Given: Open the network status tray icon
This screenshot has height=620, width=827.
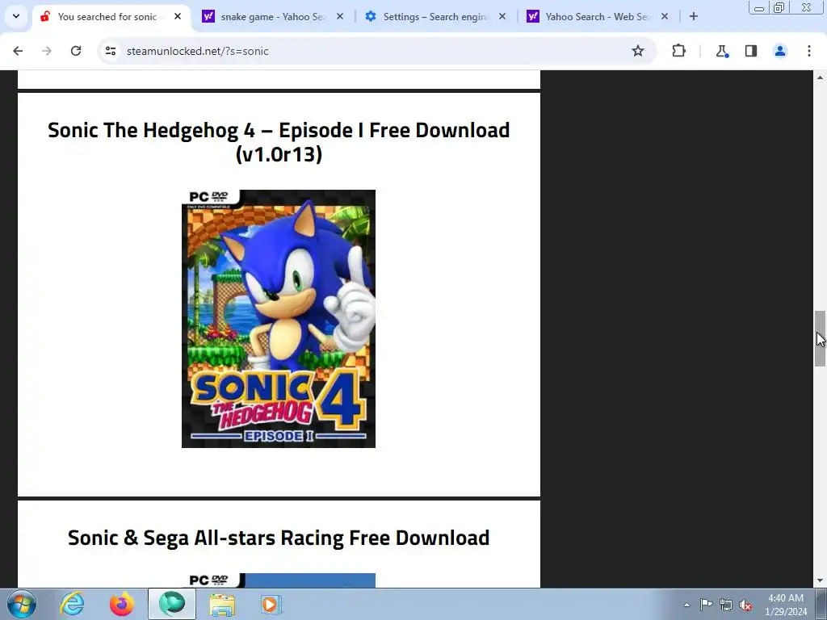Looking at the screenshot, I should tap(726, 605).
